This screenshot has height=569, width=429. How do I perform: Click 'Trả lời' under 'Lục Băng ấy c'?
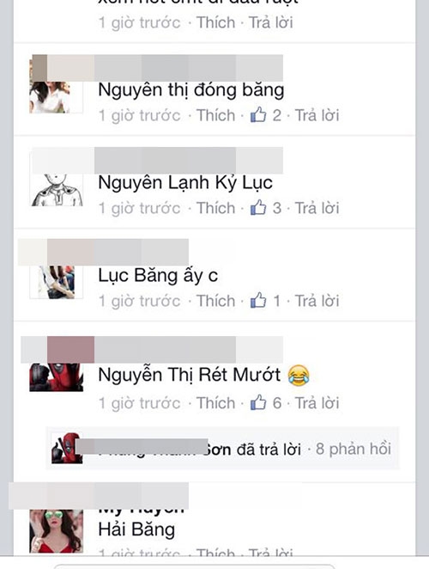click(x=317, y=301)
